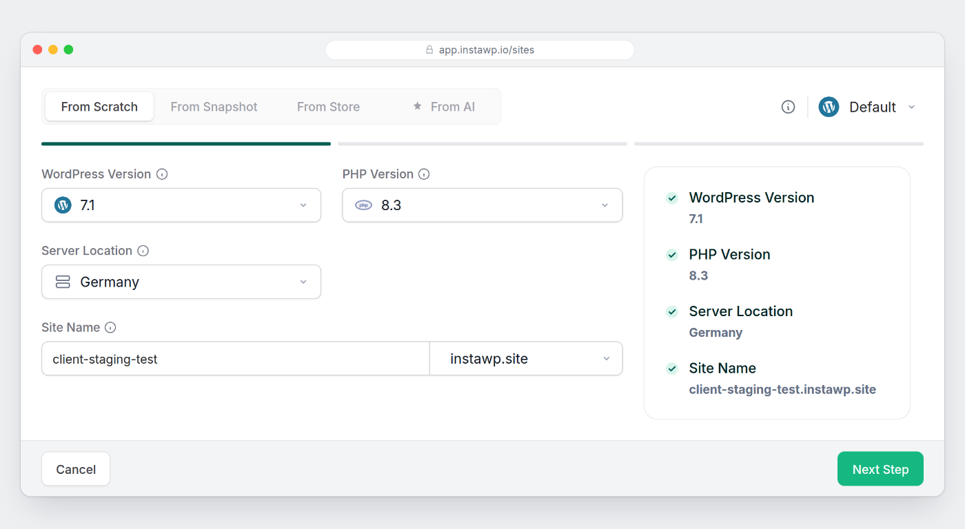Screen dimensions: 965x529
Task: Click the yellow macOS minimize window button
Action: point(53,50)
